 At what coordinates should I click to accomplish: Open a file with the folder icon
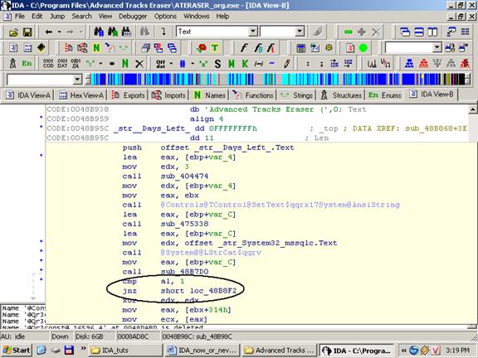[13, 32]
